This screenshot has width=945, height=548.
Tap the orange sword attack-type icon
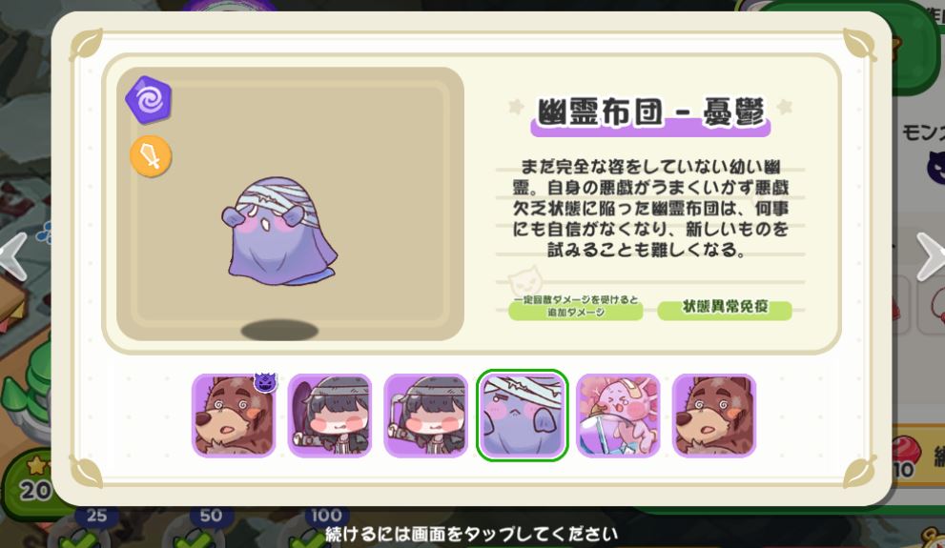click(x=151, y=156)
